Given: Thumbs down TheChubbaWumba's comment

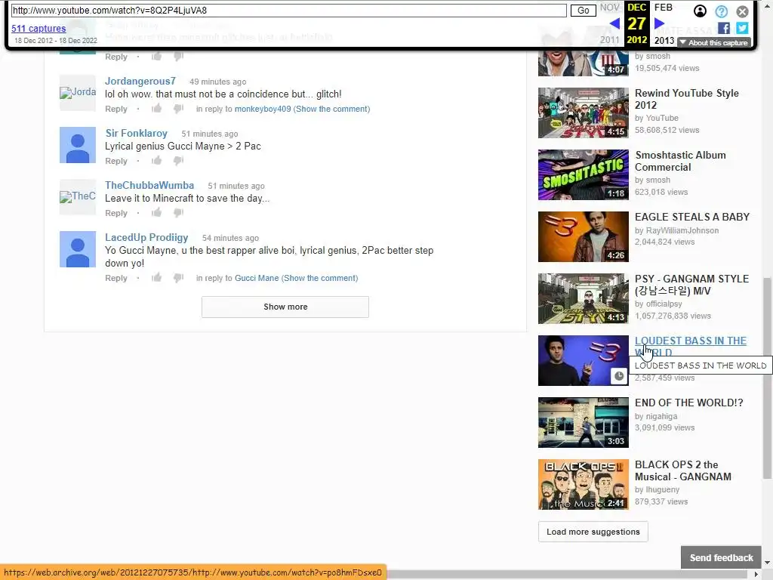Looking at the screenshot, I should click(178, 213).
